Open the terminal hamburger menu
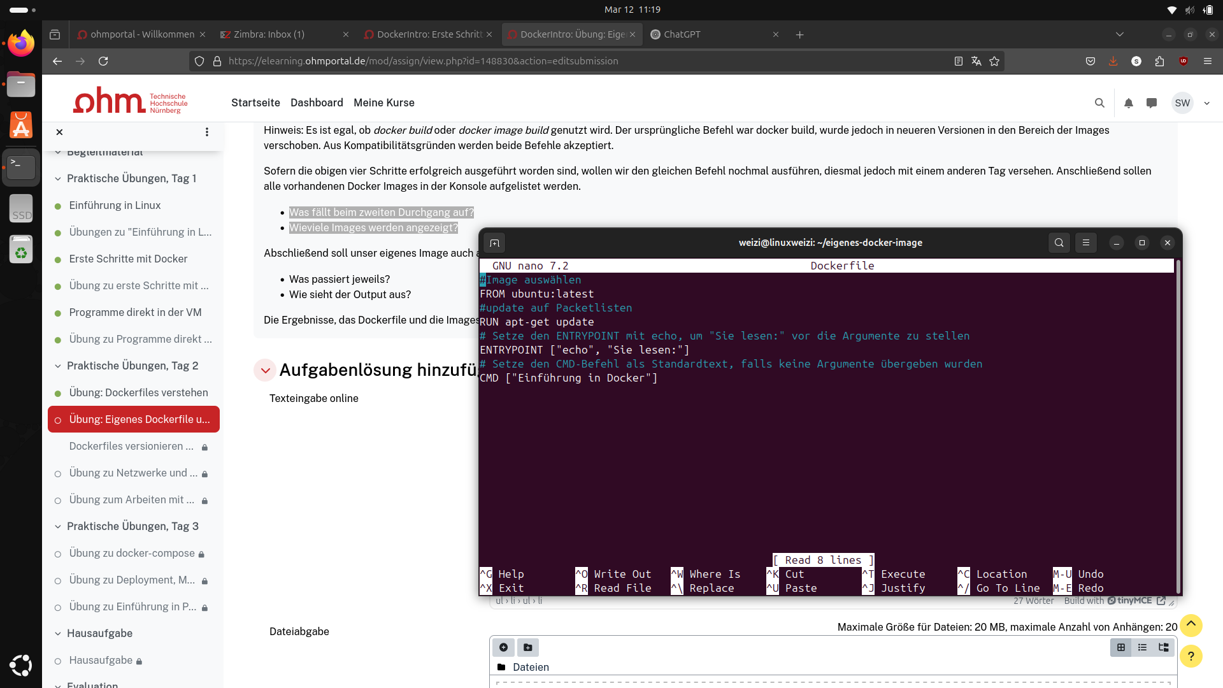This screenshot has width=1223, height=688. (1086, 243)
